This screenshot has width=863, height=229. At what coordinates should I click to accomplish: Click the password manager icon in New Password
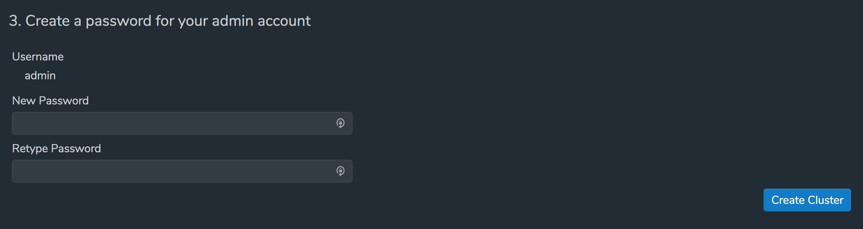(x=340, y=123)
